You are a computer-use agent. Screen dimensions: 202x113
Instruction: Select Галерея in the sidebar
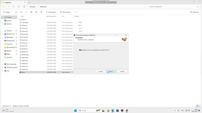9,20
